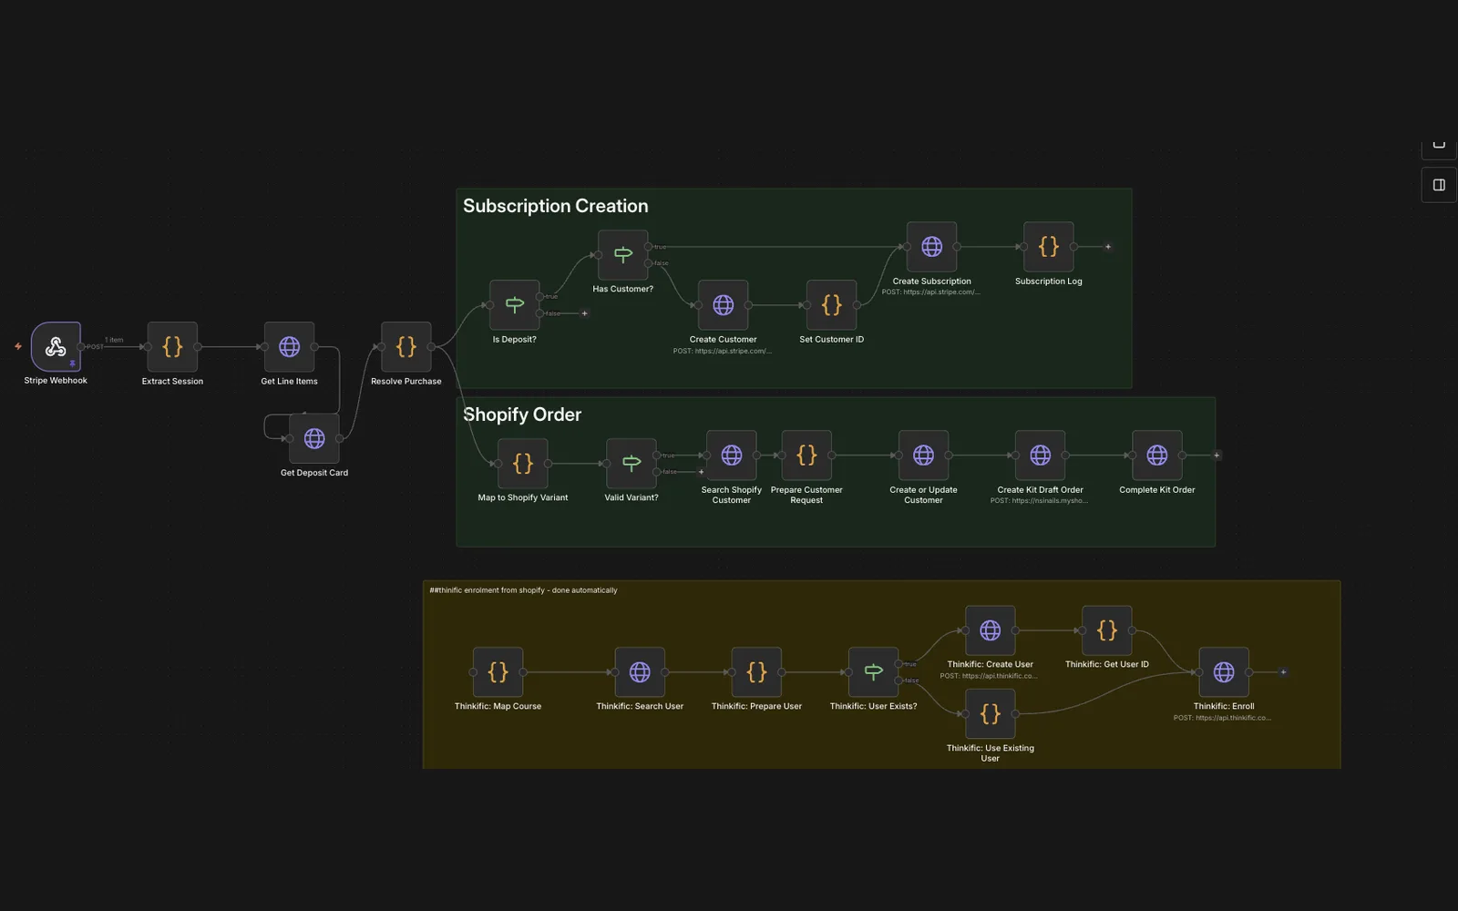Add node on Valid Variant? false branch
This screenshot has width=1458, height=911.
point(701,472)
